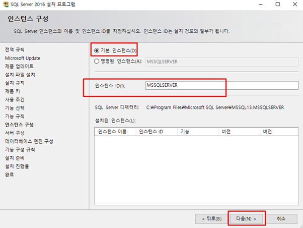Click the < 뒤로(B) button
The width and height of the screenshot is (303, 228).
pos(211,219)
